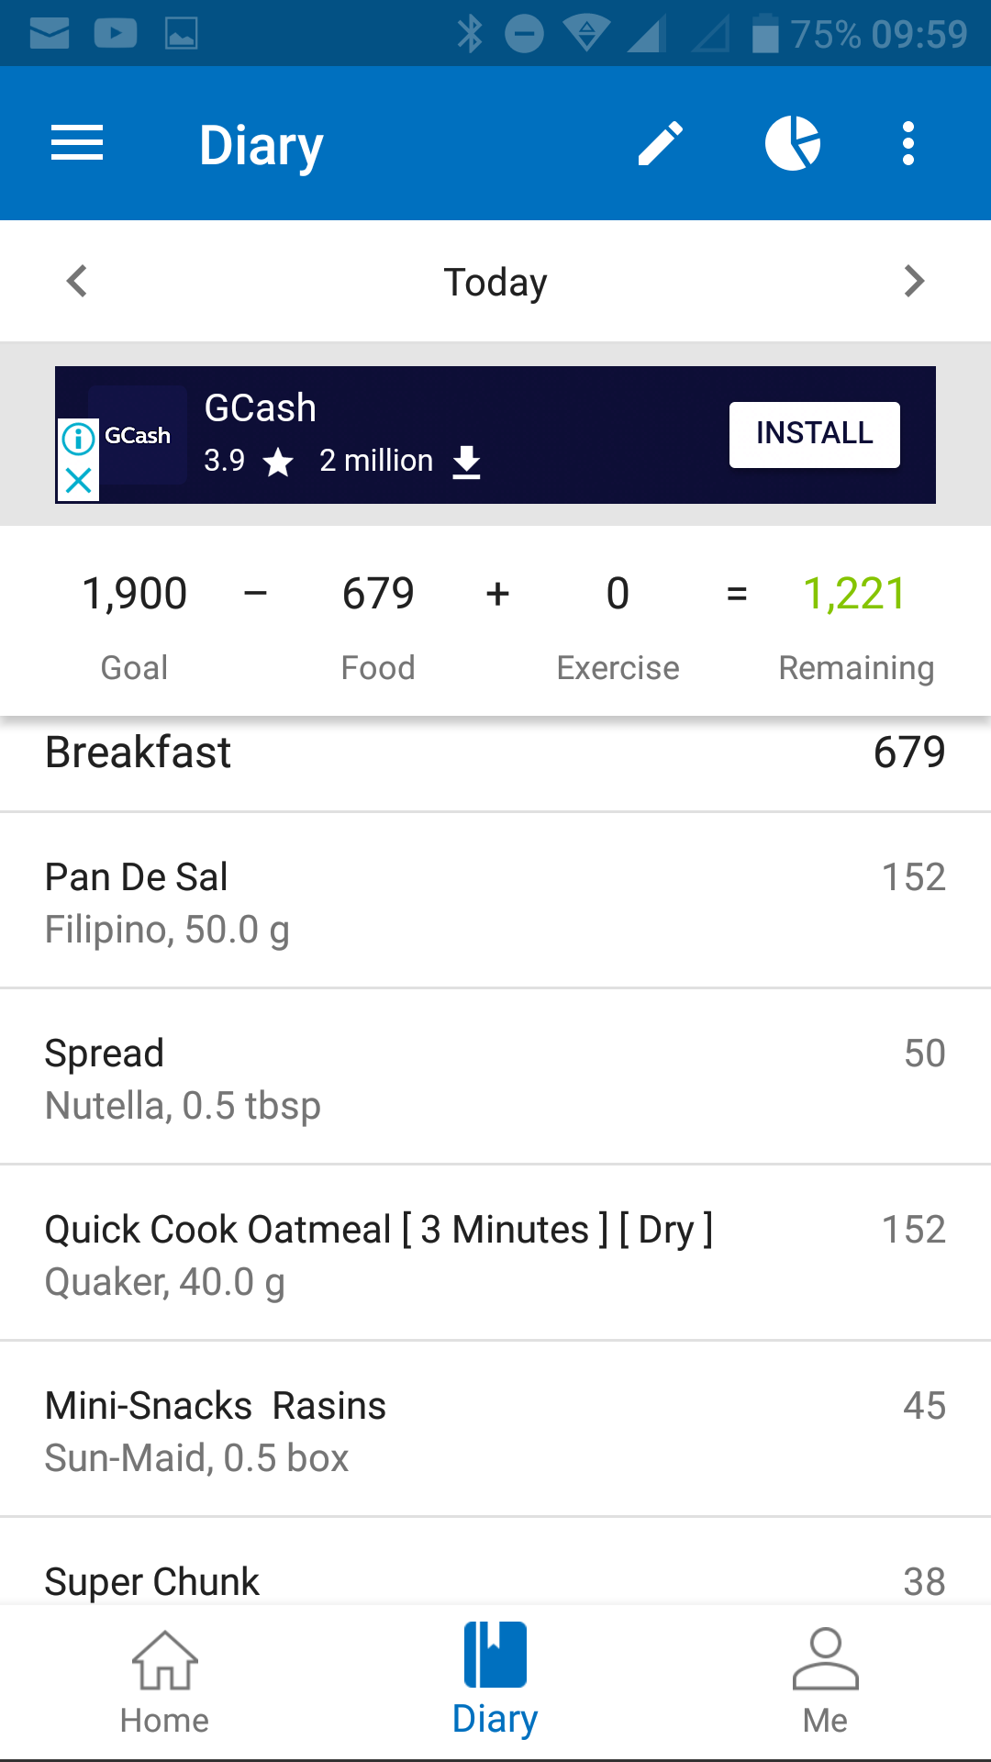Open the hamburger navigation menu
991x1762 pixels.
pyautogui.click(x=77, y=144)
